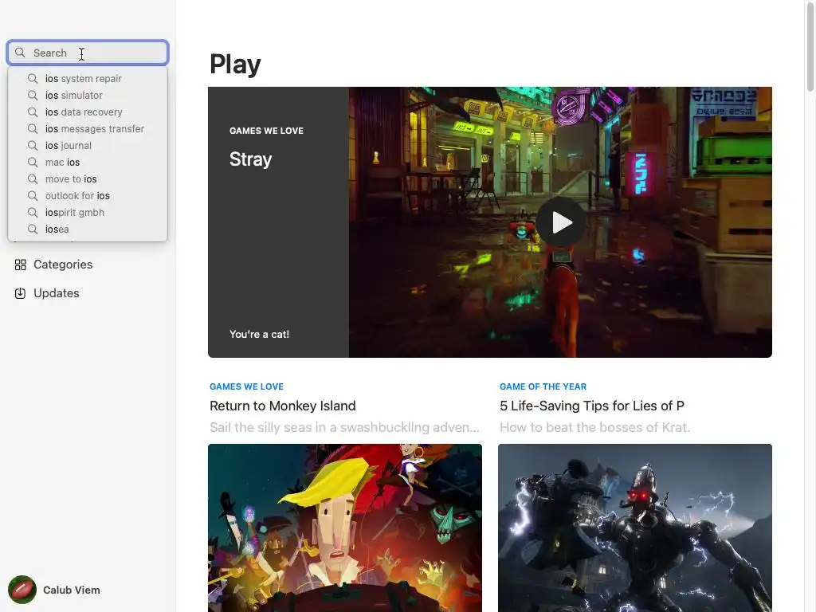Click magnifier icon beside 'iospirit gmbh'

coord(33,212)
